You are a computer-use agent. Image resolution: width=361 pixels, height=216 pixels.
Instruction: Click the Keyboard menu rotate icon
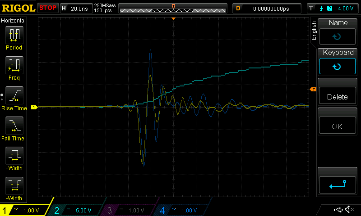[x=337, y=67]
